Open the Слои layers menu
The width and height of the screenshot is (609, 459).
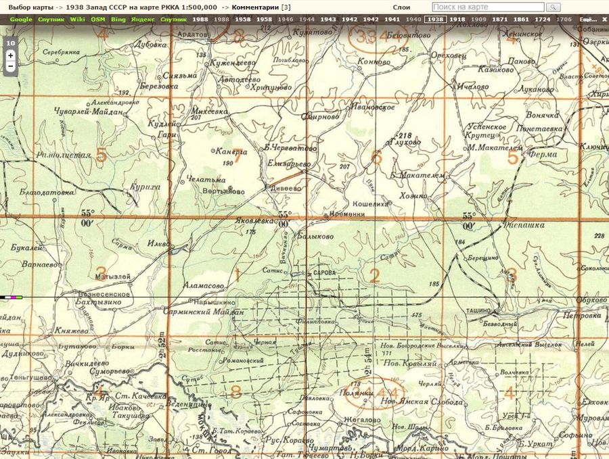[401, 7]
